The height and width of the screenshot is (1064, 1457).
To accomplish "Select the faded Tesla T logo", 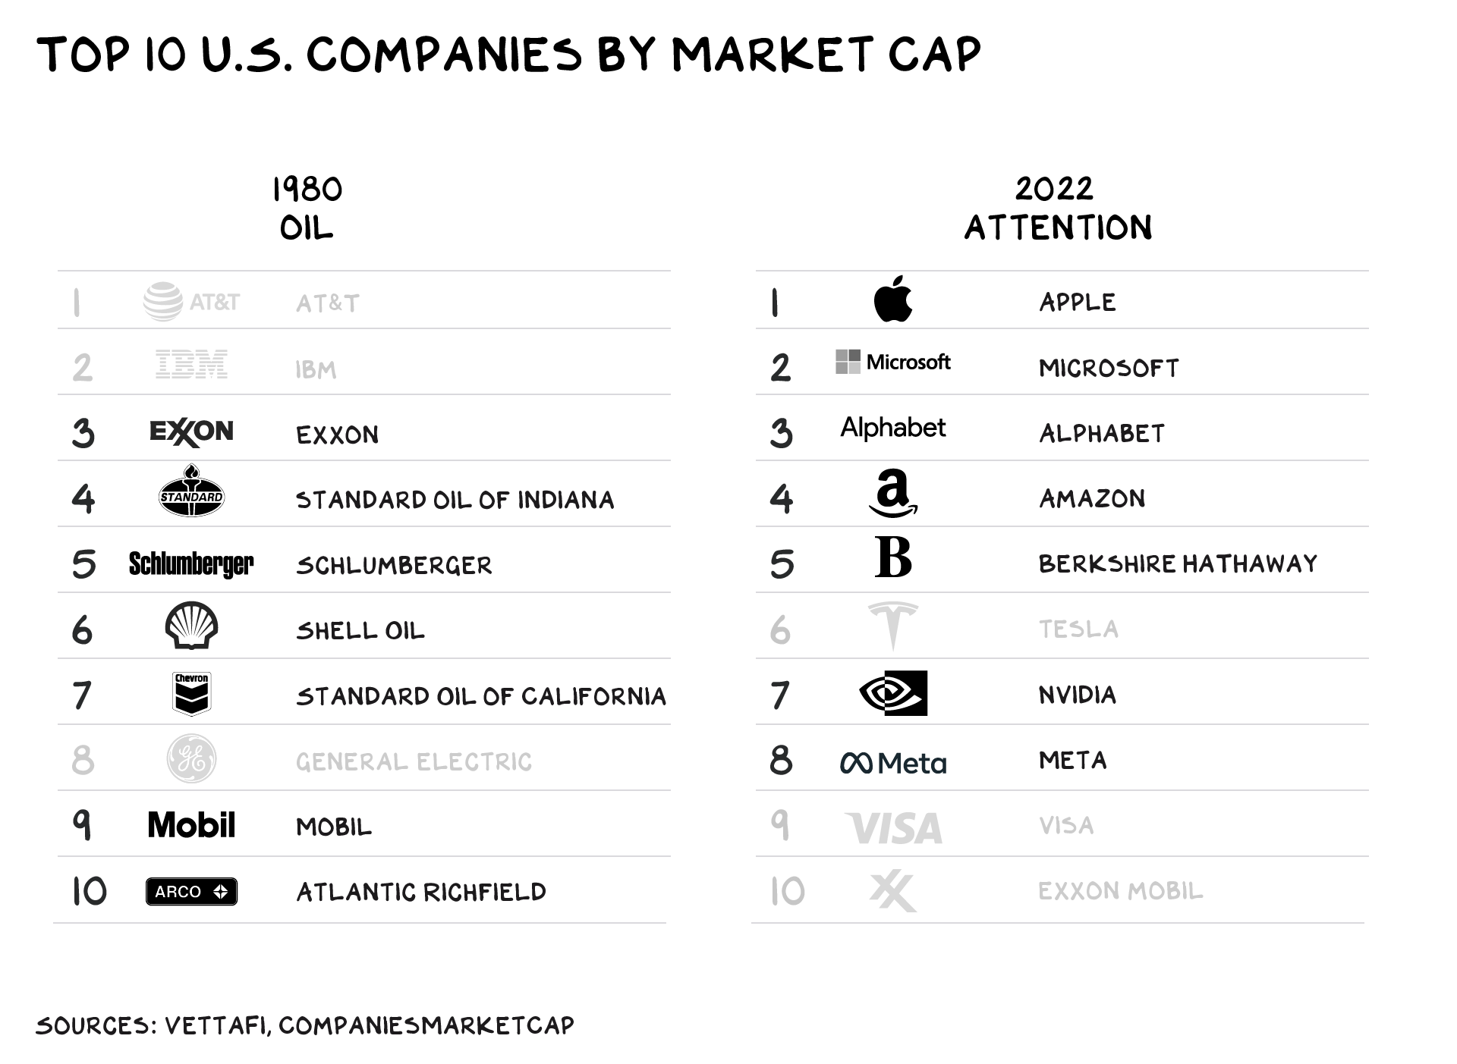I will (893, 626).
